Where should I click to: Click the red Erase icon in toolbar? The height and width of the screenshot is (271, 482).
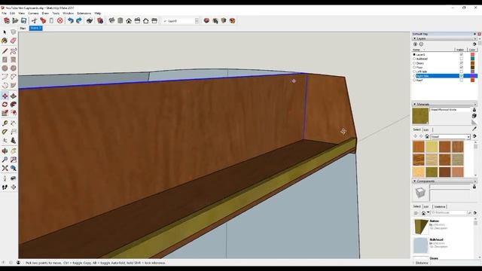click(60, 20)
